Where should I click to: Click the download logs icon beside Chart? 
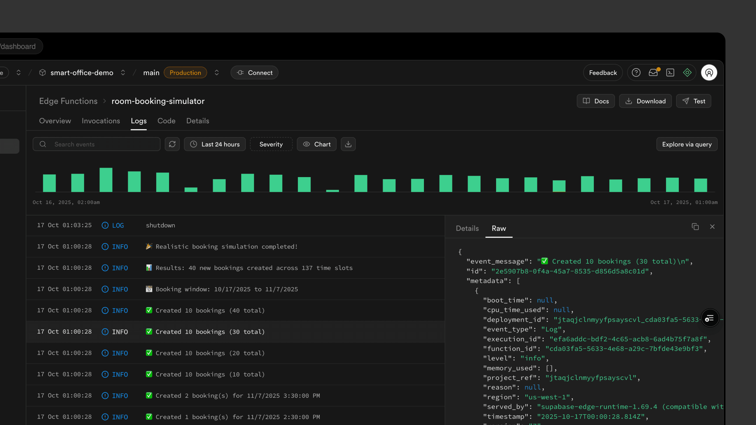tap(348, 144)
